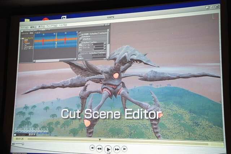Screen dimensions: 231x154
Task: Expand the root node in scene tree
Action: (x=22, y=38)
